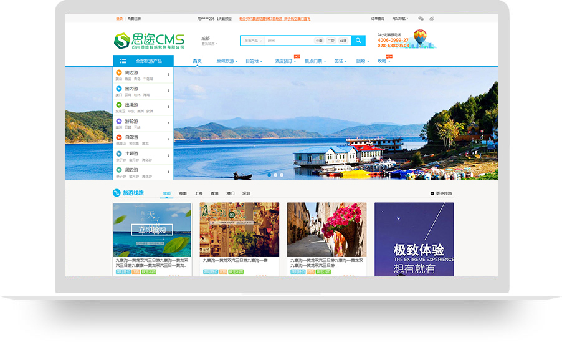This screenshot has width=562, height=342.
Task: Click the 免费注册 link
Action: pos(135,19)
